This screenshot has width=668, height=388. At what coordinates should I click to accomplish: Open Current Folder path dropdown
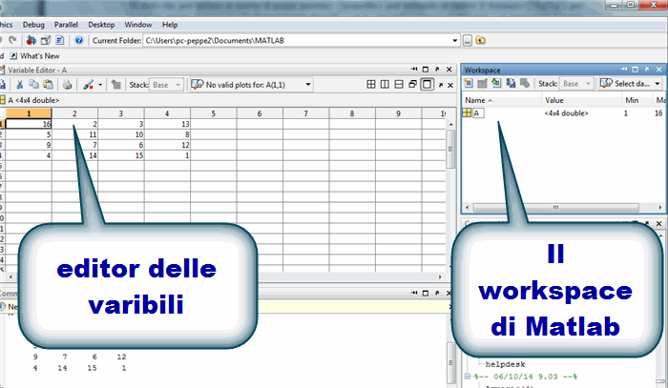[454, 40]
